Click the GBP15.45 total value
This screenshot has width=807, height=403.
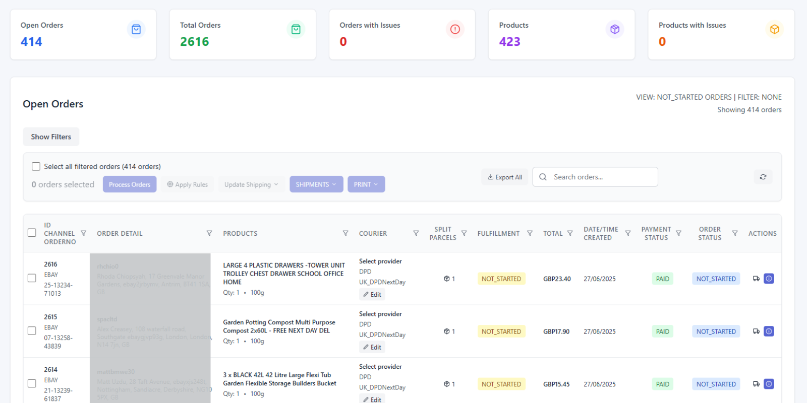tap(556, 384)
